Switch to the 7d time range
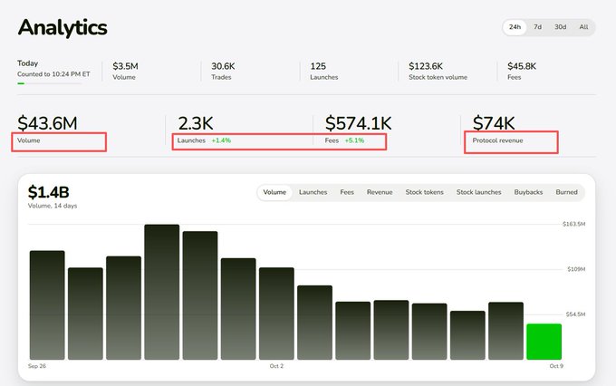 click(537, 27)
